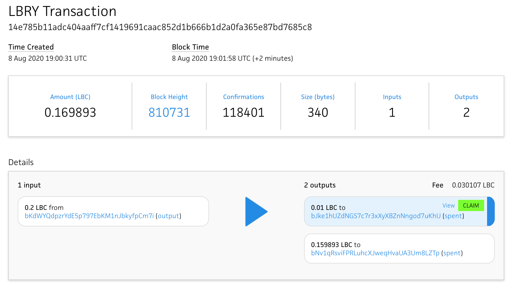Click the Fee label

pyautogui.click(x=438, y=185)
